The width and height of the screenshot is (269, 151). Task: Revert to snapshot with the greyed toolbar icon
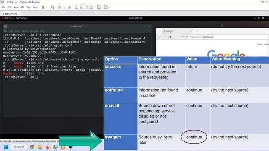tap(64, 7)
